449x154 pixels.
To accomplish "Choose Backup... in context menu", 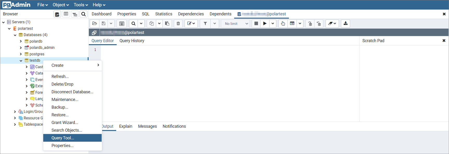I will click(72, 107).
